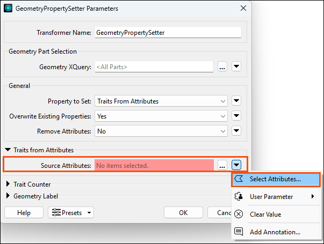Click the FME logo icon in title bar
Screen dimensions: 324x244
click(x=8, y=8)
